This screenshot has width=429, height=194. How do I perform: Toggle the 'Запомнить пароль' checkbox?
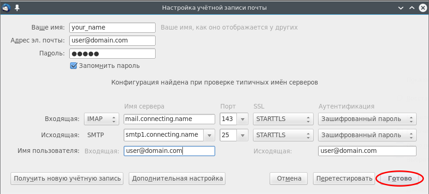click(x=73, y=66)
